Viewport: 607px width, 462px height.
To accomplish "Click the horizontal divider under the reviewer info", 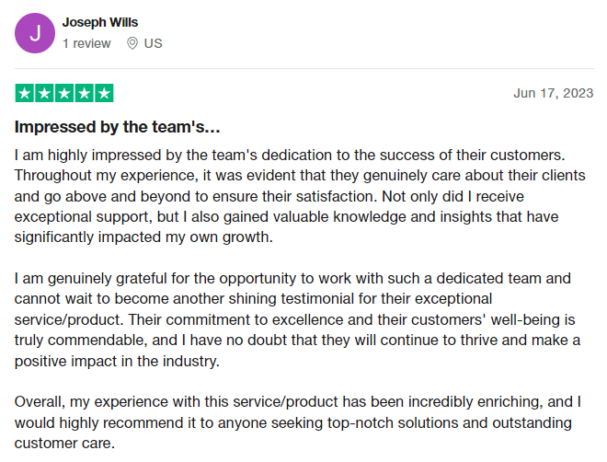I will coord(304,68).
